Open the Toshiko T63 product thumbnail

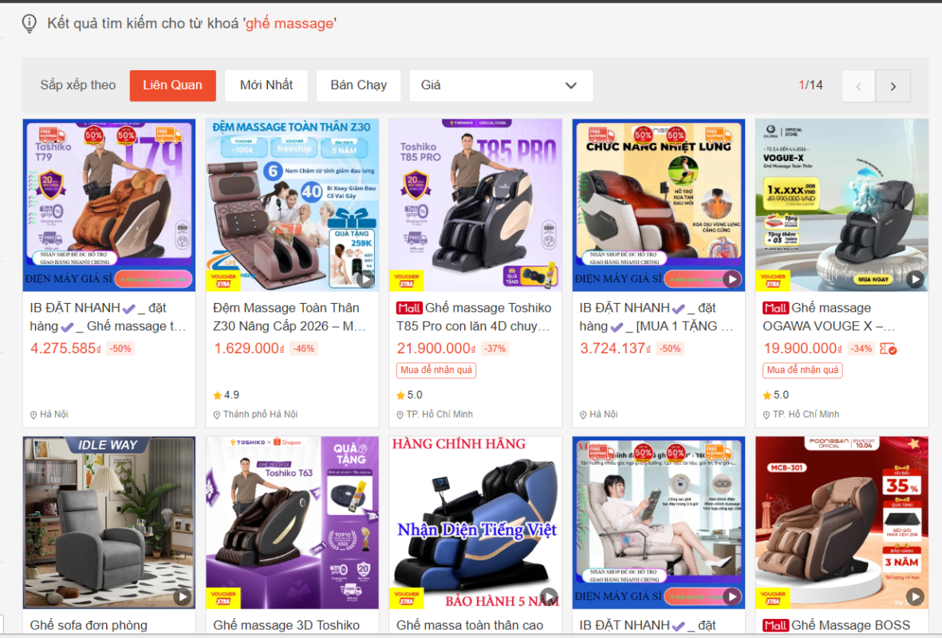click(x=292, y=522)
